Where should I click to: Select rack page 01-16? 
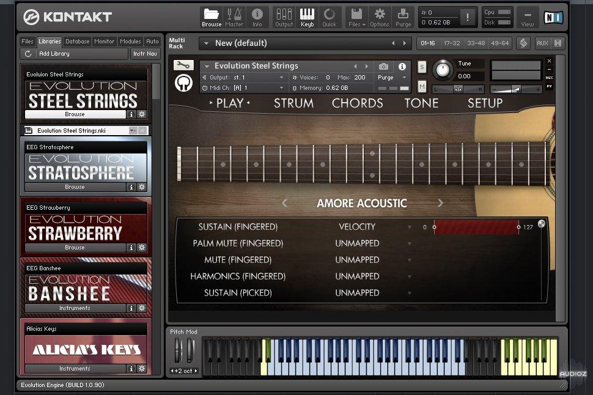point(428,43)
